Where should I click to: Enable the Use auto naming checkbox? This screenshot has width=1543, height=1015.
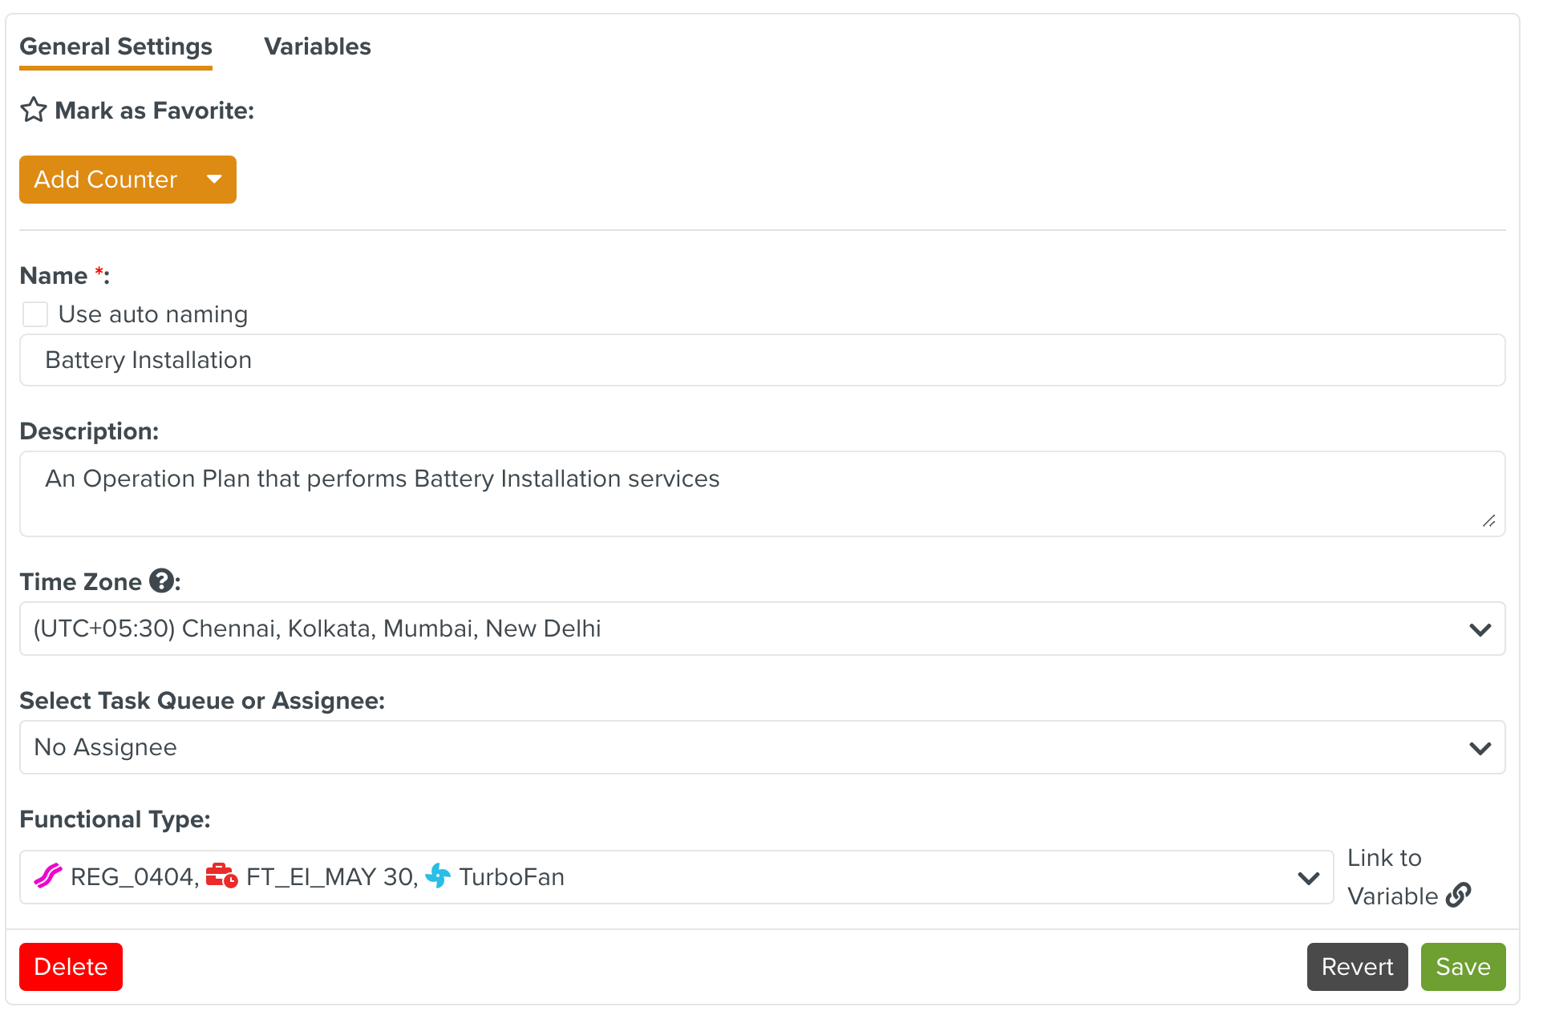(x=35, y=314)
